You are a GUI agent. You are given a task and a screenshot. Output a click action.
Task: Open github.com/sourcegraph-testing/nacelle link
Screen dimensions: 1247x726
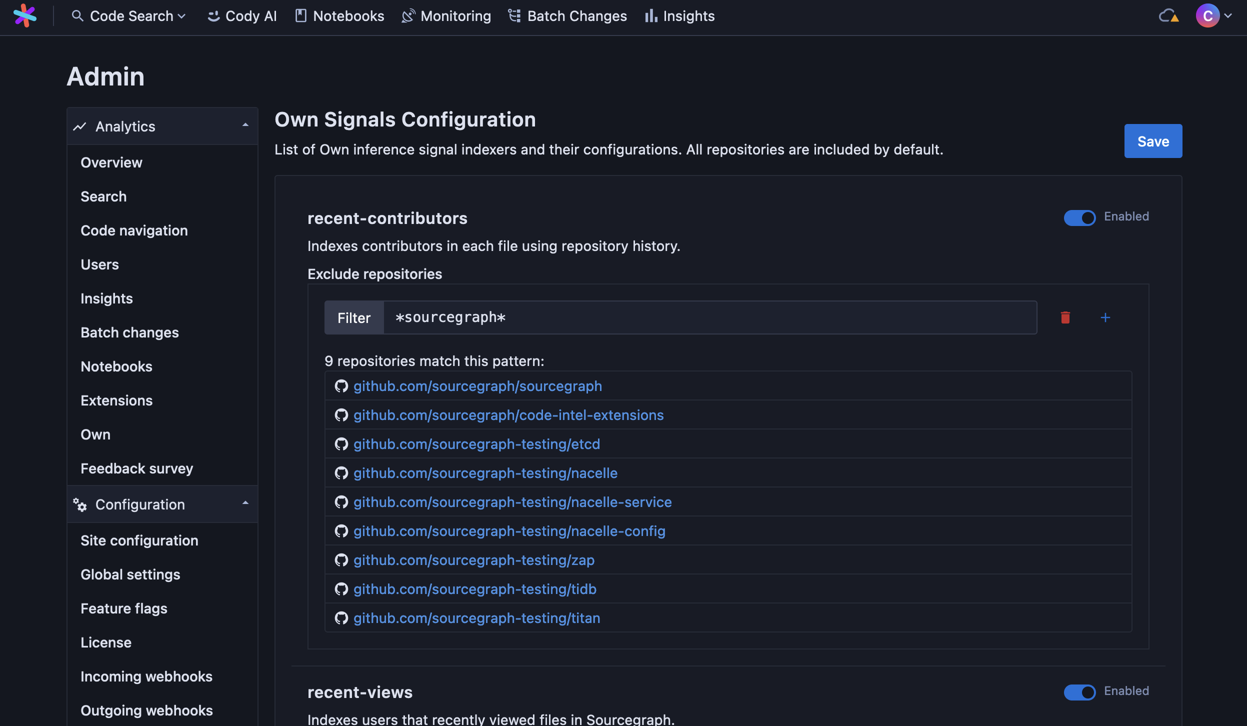pos(485,473)
